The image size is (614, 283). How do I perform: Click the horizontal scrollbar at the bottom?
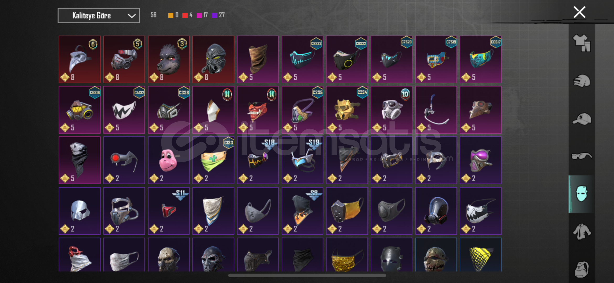pos(307,275)
